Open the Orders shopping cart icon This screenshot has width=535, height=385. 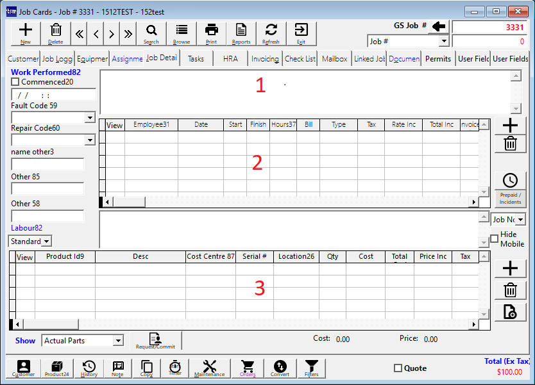(247, 368)
